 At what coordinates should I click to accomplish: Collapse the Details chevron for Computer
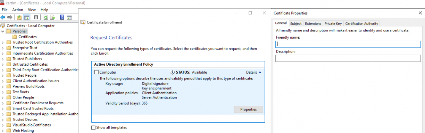[x=260, y=73]
